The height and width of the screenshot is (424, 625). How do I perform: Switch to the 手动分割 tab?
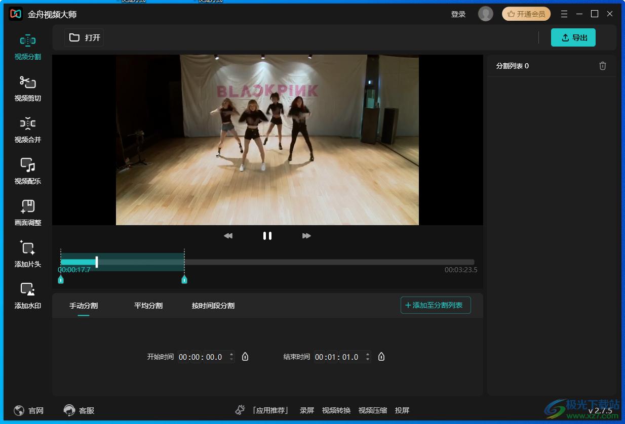pyautogui.click(x=84, y=306)
